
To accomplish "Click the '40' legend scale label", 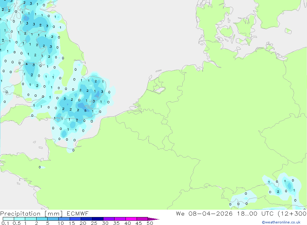I will coord(127,223).
